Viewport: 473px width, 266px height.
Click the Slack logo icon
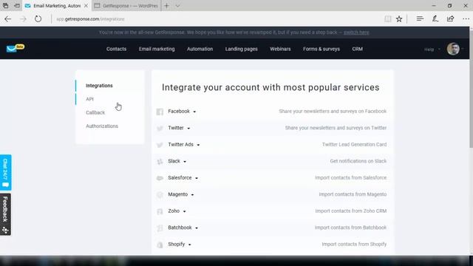click(160, 161)
